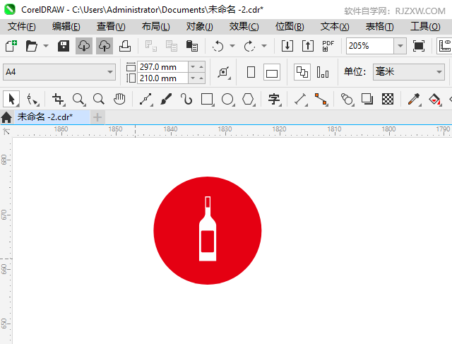Open the A4 page size dropdown
Screen dimensions: 452x344
click(110, 72)
